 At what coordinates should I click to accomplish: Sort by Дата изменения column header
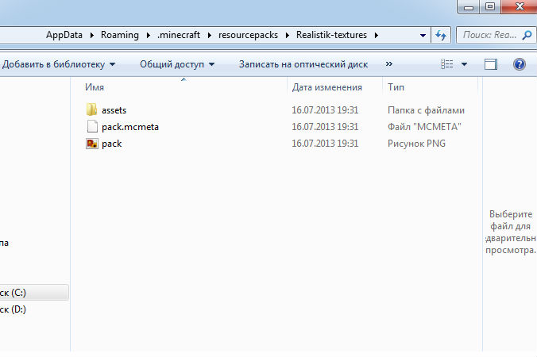326,87
